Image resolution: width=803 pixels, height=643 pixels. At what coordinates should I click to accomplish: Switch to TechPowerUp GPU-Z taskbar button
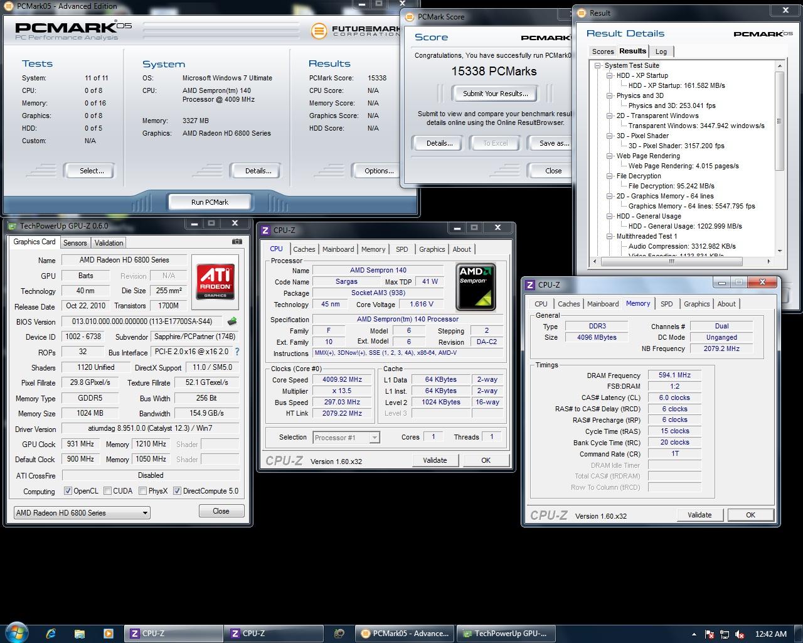[506, 634]
